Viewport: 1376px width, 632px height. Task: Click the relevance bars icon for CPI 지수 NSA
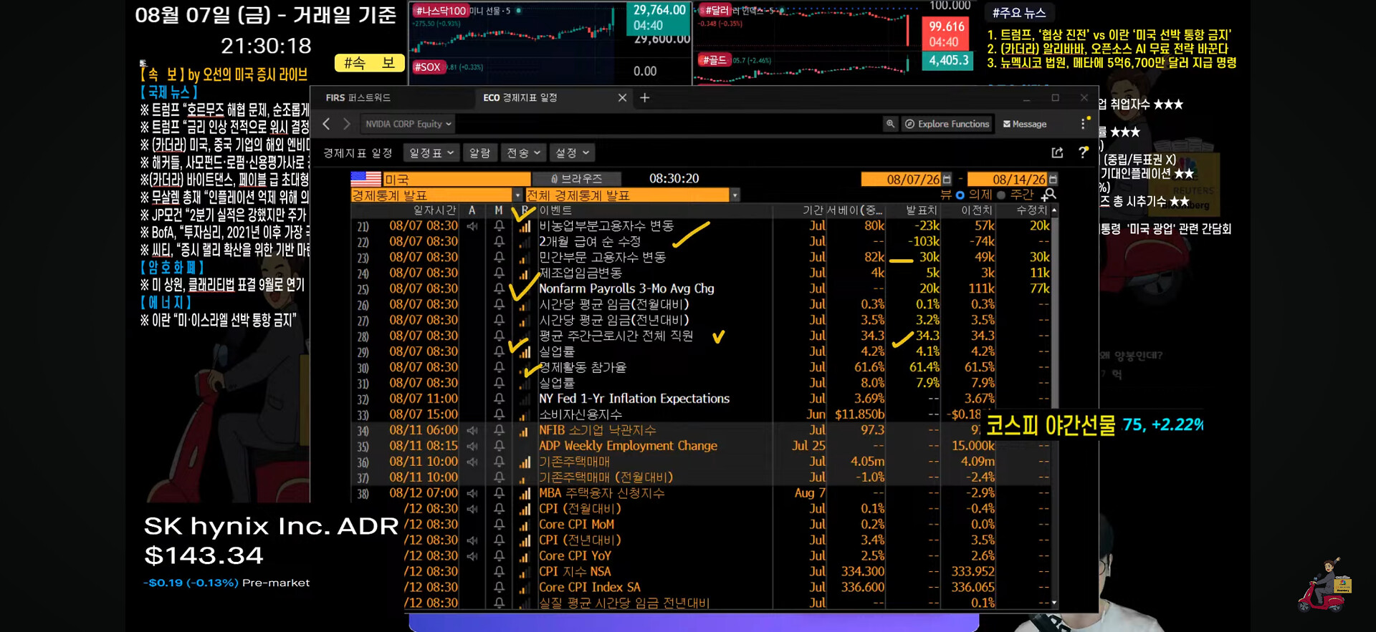525,572
